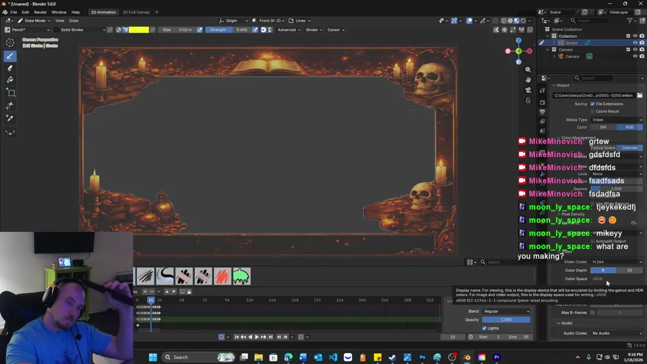
Task: Click the X axis on navigation gizmo
Action: pyautogui.click(x=529, y=51)
